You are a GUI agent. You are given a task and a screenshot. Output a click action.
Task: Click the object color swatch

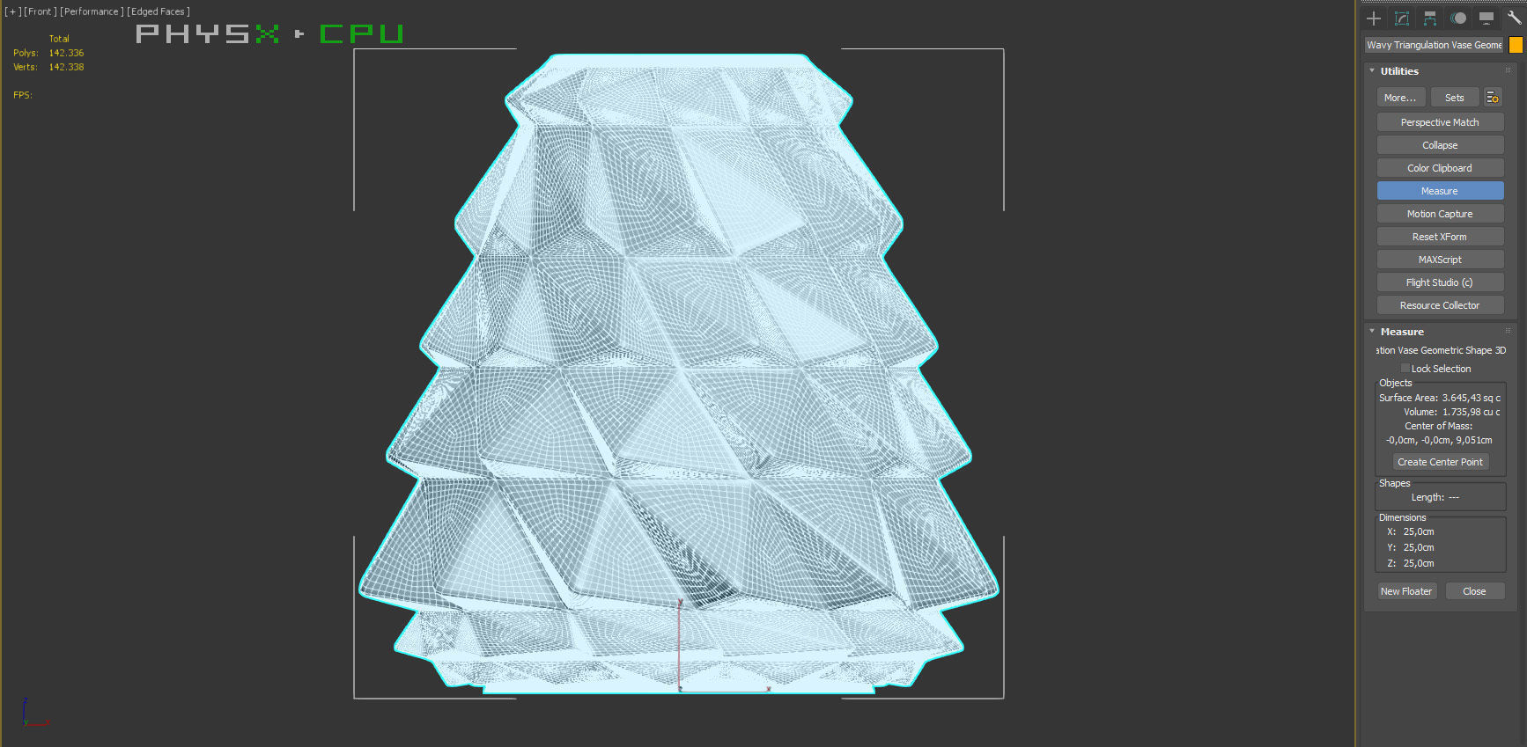(x=1516, y=45)
